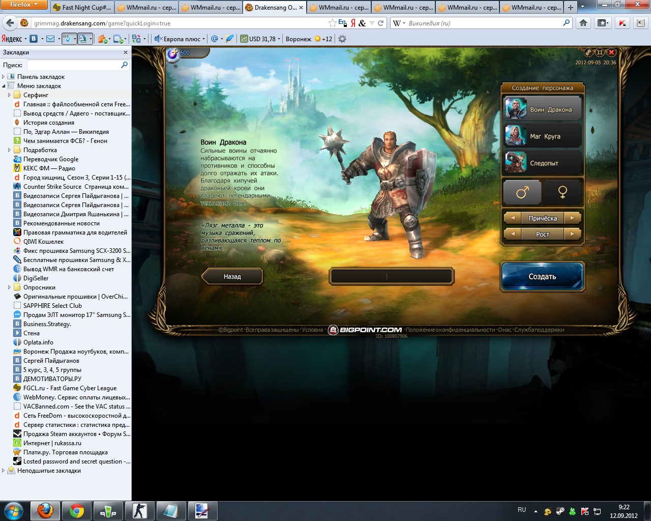The width and height of the screenshot is (651, 521).
Task: Select male gender symbol
Action: pyautogui.click(x=522, y=192)
